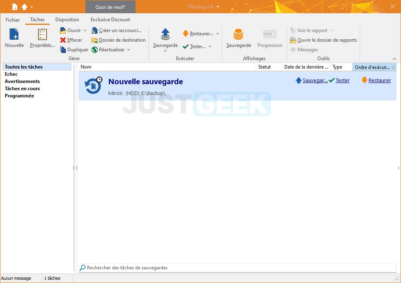Expand the Voir le rapport dropdown
401x283 pixels.
click(332, 30)
